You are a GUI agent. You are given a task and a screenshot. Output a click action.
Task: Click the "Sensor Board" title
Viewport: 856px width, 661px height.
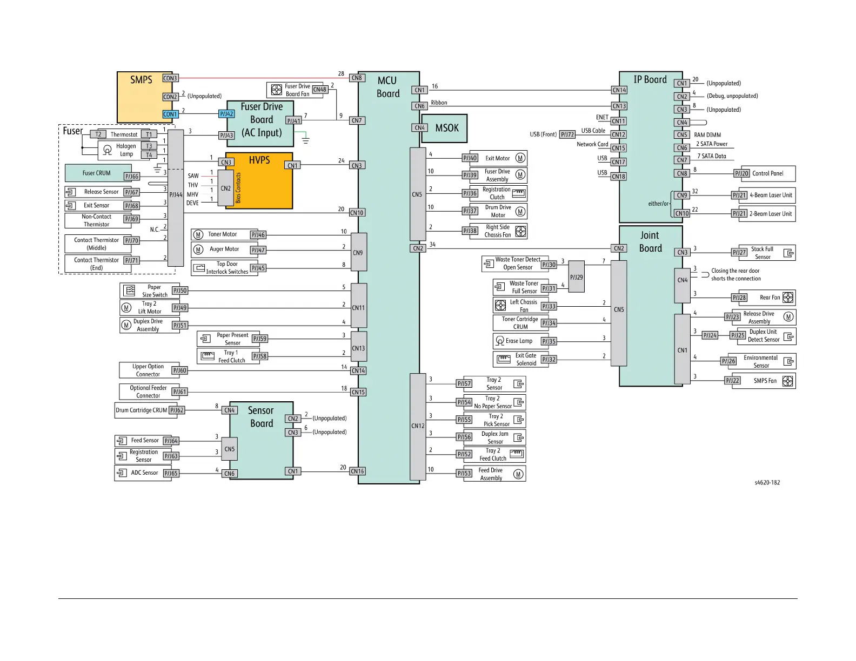tap(261, 417)
